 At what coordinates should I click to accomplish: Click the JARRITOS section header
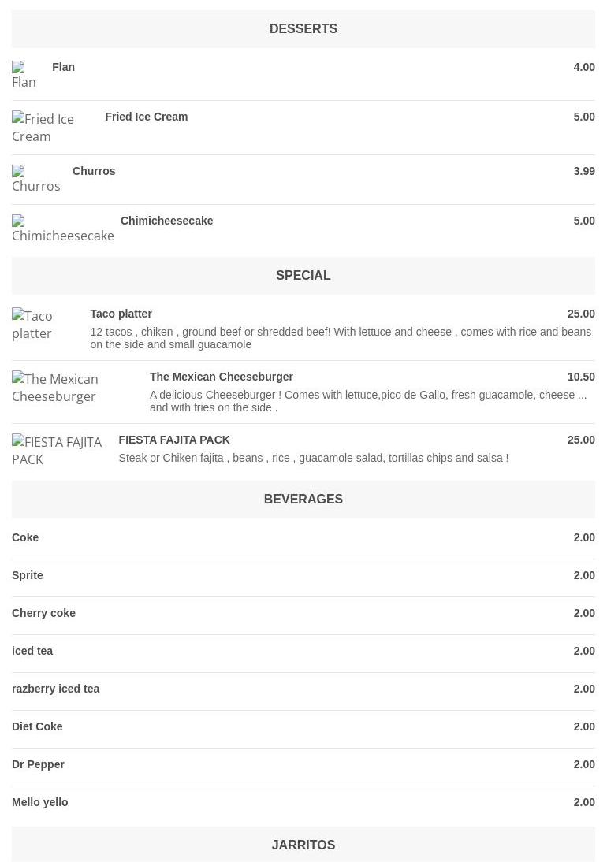point(303,845)
